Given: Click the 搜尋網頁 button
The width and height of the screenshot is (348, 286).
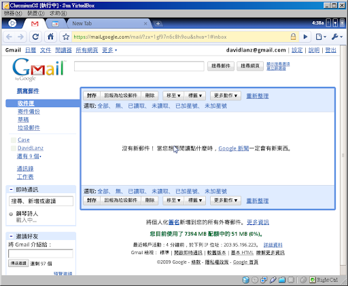Looking at the screenshot, I should click(x=250, y=66).
